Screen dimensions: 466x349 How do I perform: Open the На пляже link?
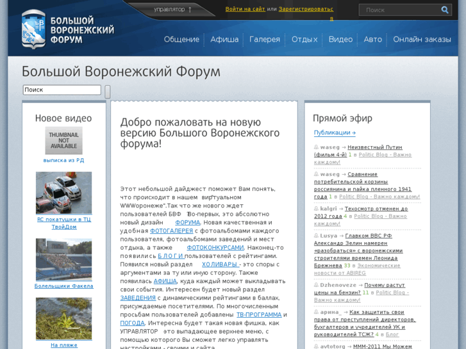[x=64, y=345]
